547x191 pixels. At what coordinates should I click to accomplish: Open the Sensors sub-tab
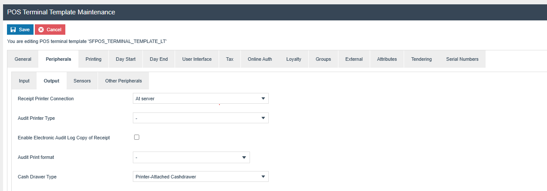point(82,81)
